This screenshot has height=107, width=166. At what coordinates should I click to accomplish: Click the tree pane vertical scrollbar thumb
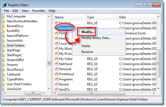tap(49, 63)
